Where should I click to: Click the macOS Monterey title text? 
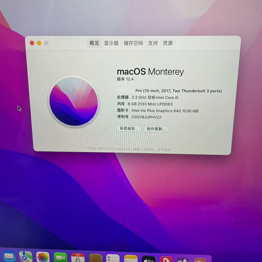coord(150,72)
